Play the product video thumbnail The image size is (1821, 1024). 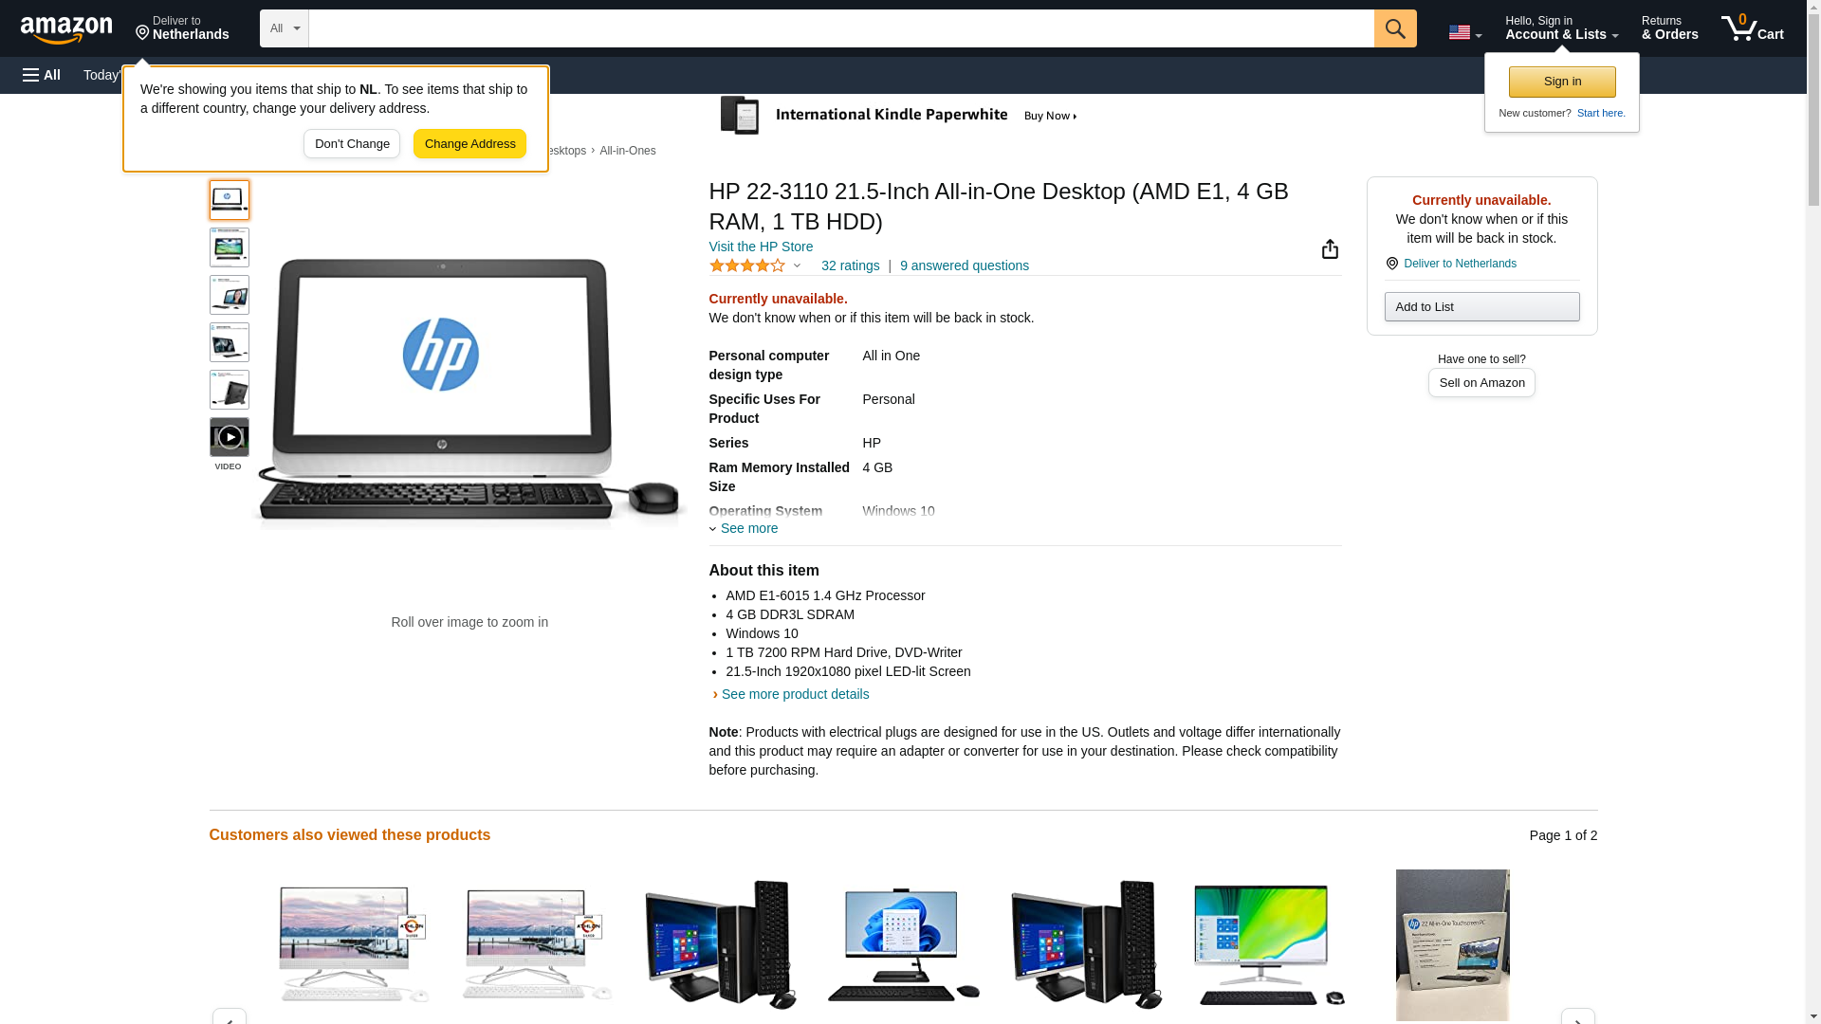(x=229, y=437)
